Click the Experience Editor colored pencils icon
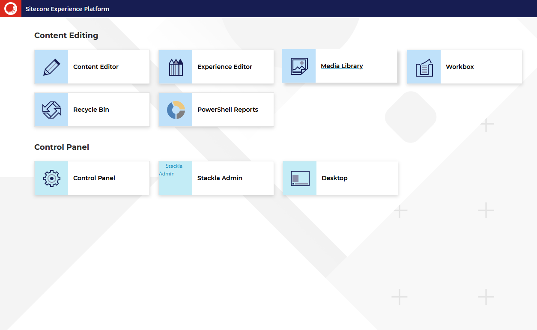 coord(176,67)
